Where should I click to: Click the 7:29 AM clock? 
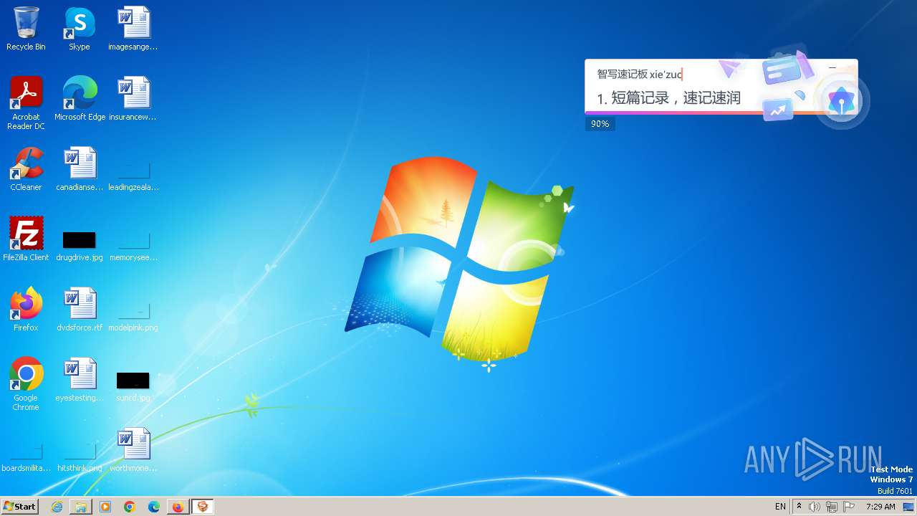point(880,507)
